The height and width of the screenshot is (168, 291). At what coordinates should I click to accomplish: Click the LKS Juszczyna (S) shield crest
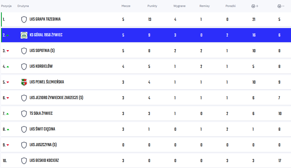point(24,145)
